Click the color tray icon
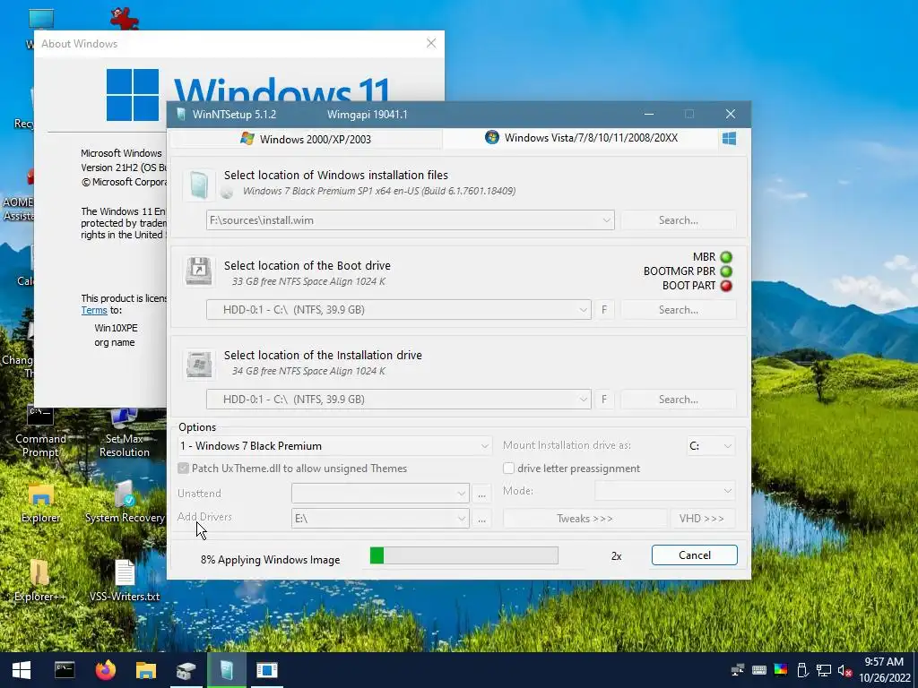 781,670
